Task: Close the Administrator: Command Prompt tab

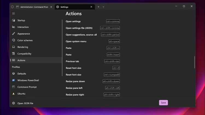Action: [x=51, y=7]
